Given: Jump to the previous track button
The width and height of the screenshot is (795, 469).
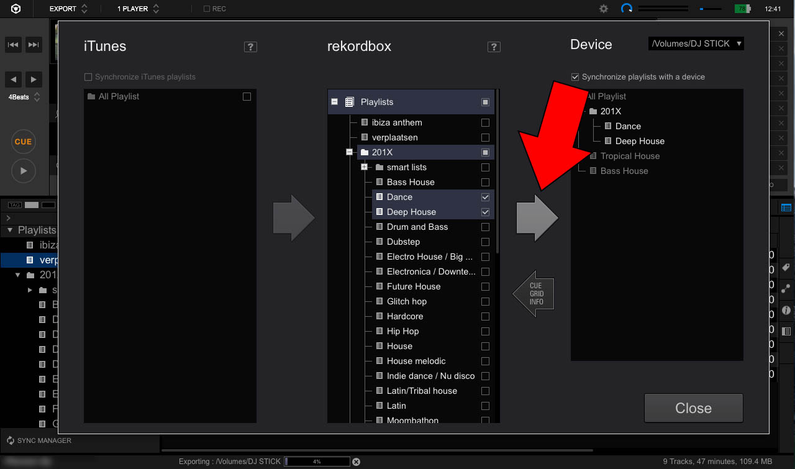Looking at the screenshot, I should pyautogui.click(x=14, y=44).
